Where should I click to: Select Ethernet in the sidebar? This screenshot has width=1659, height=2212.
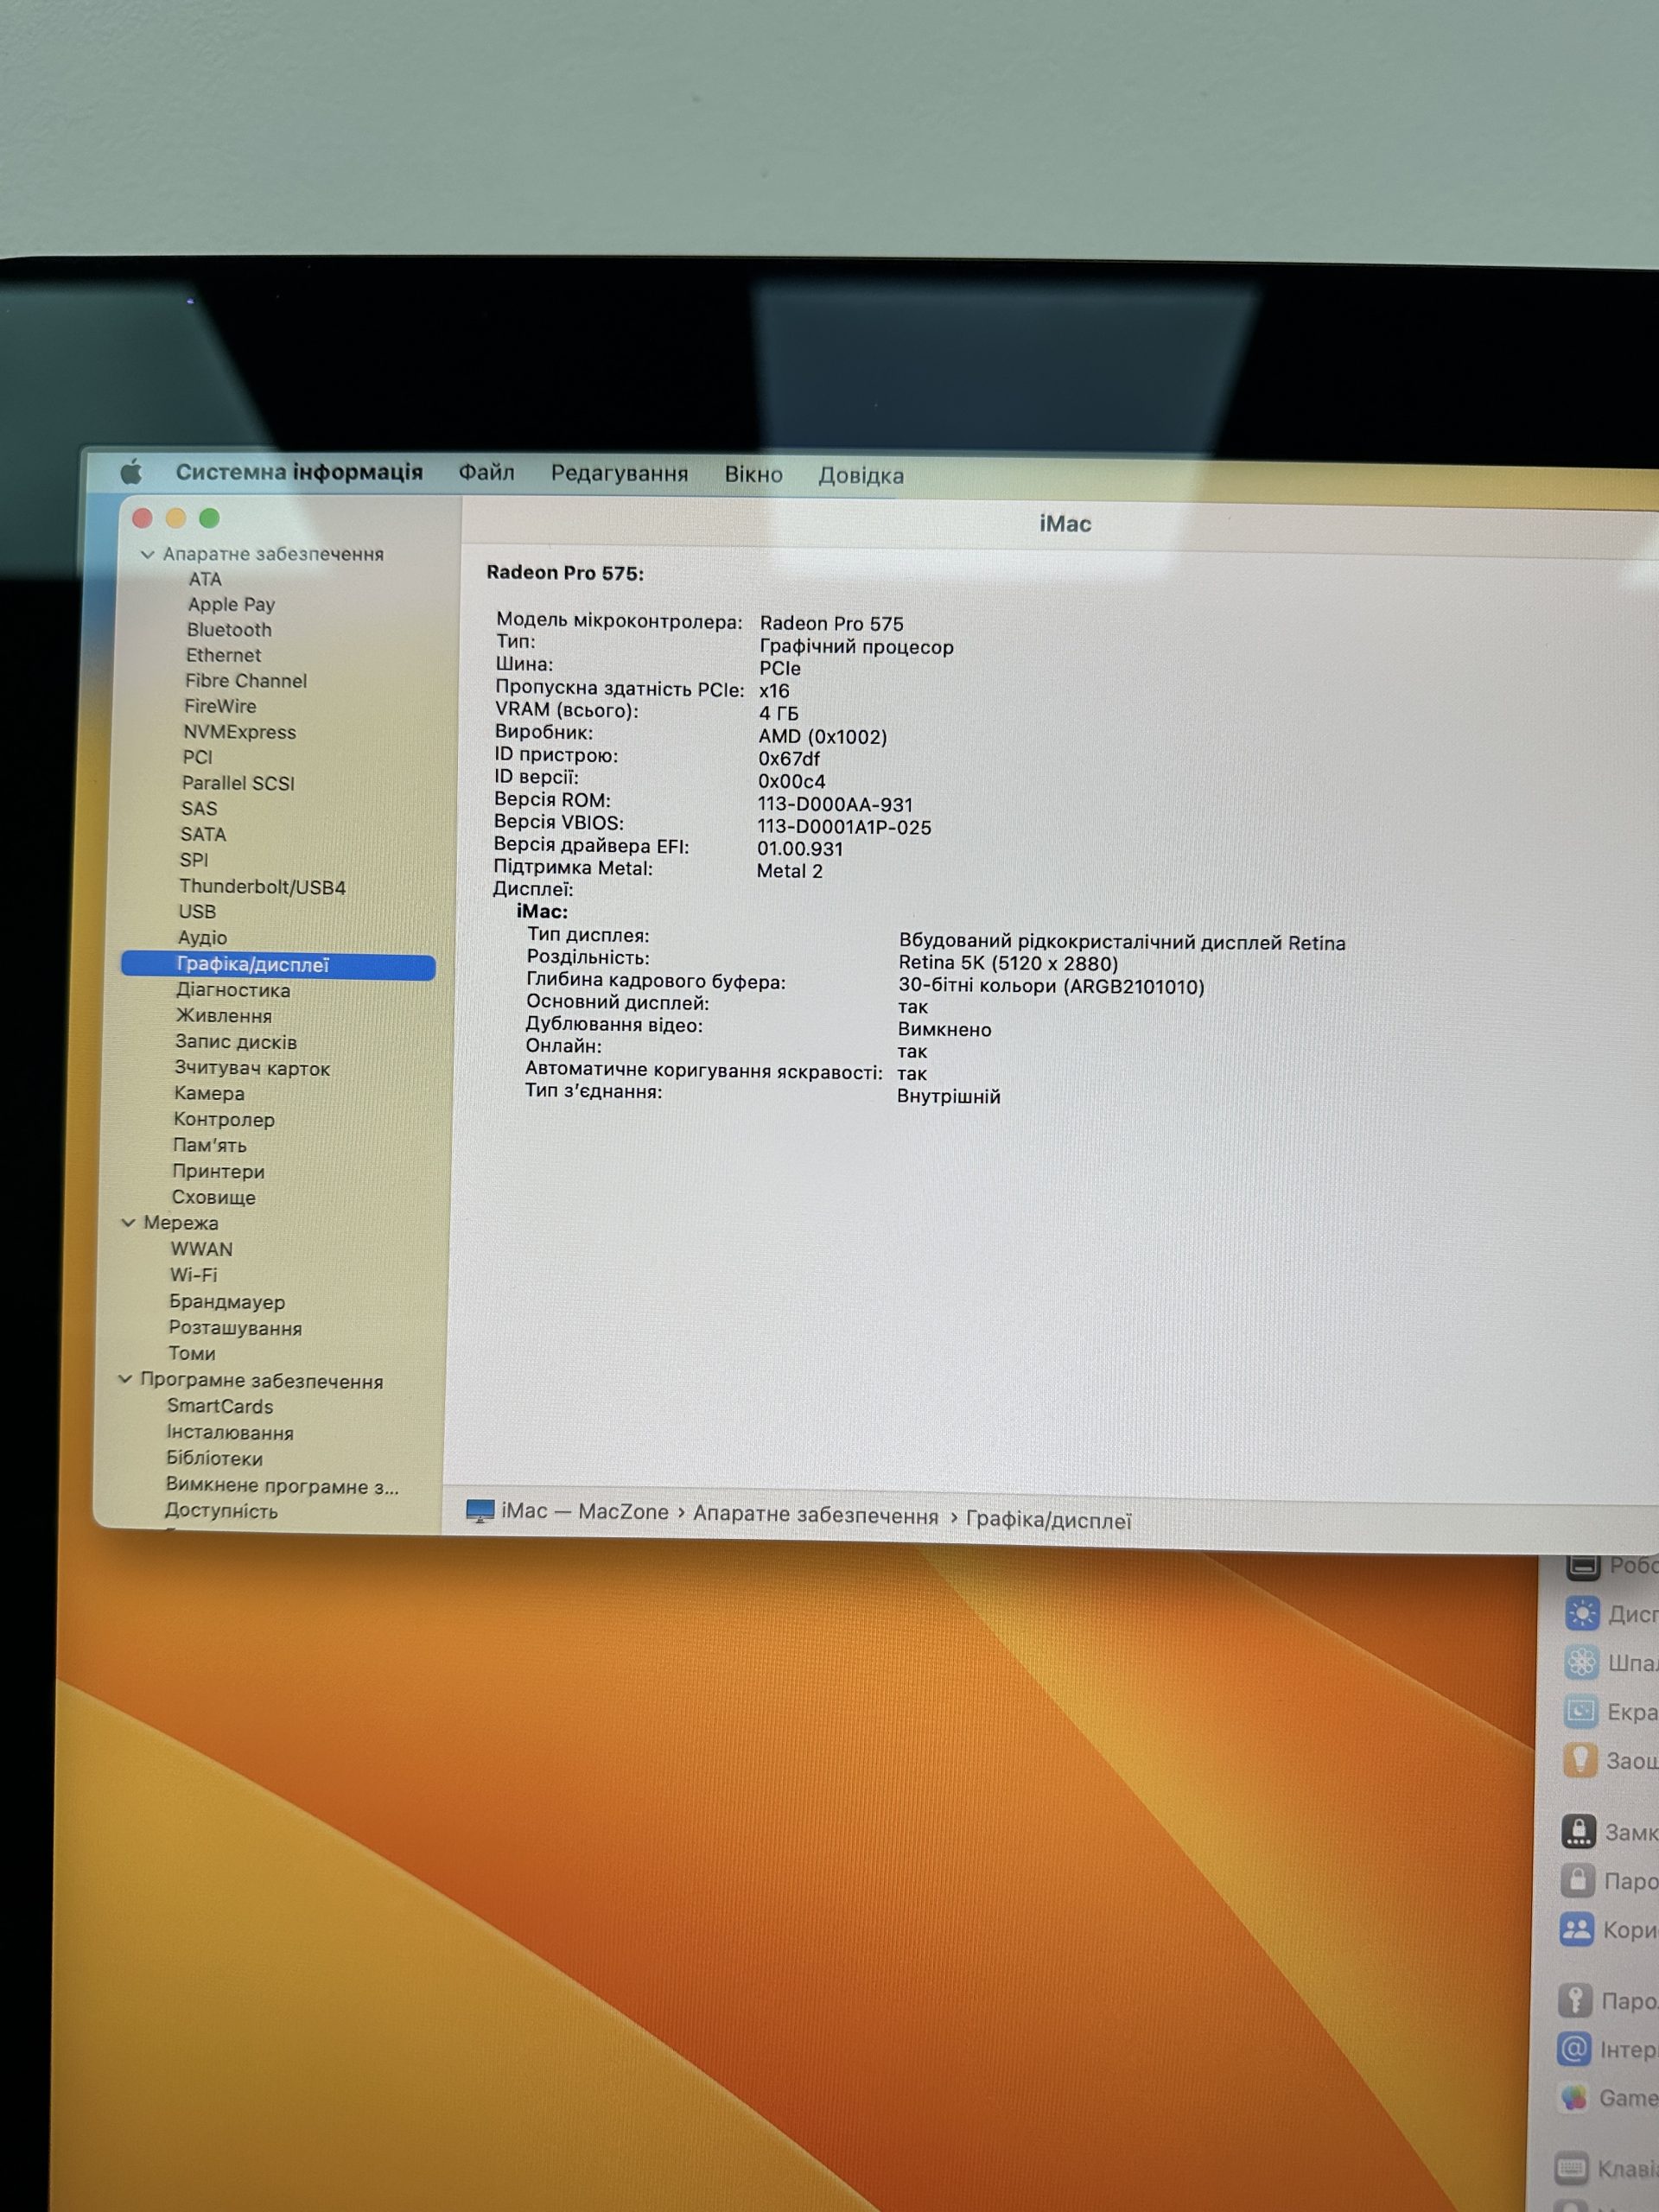pos(223,655)
